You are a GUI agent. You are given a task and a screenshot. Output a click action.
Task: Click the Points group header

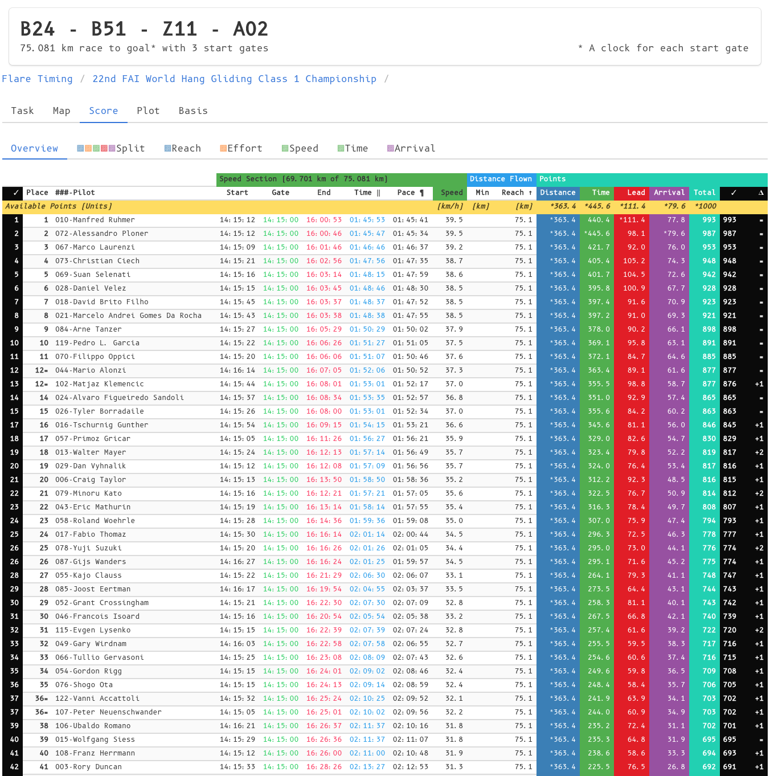coord(652,179)
